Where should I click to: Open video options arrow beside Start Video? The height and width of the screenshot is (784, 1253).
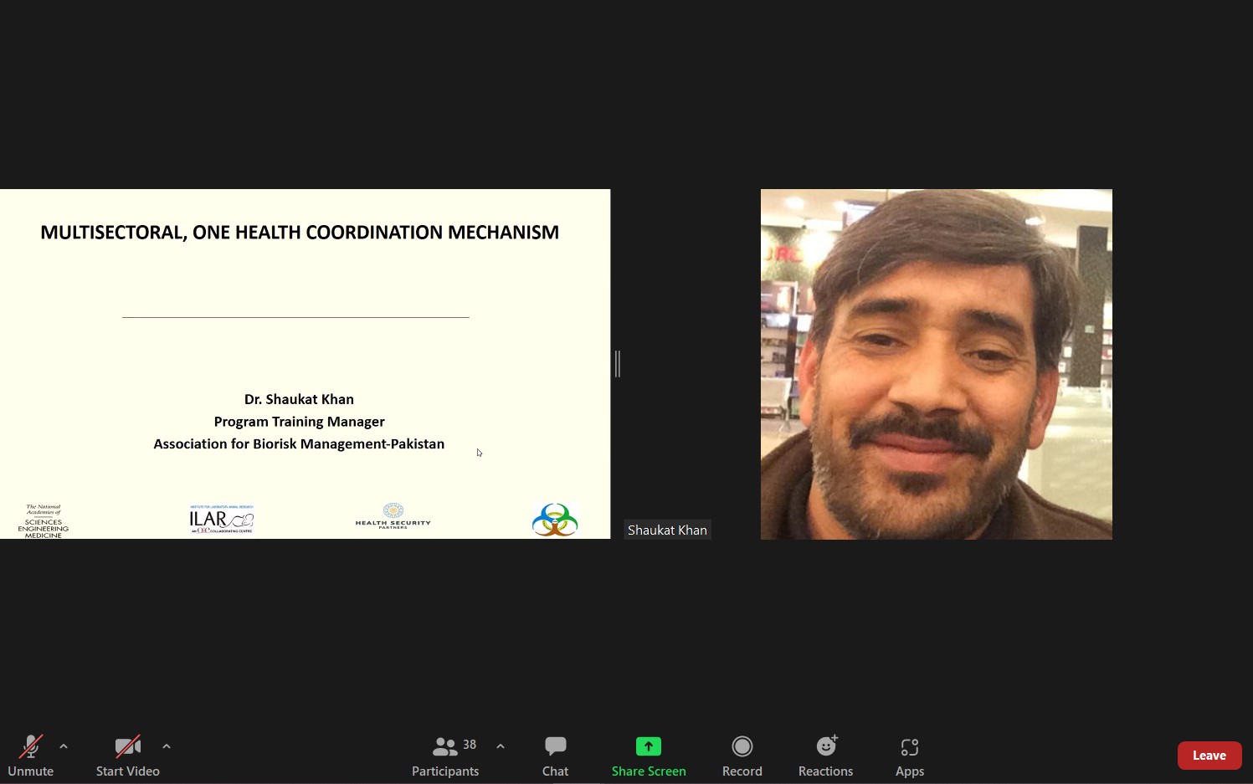(167, 746)
